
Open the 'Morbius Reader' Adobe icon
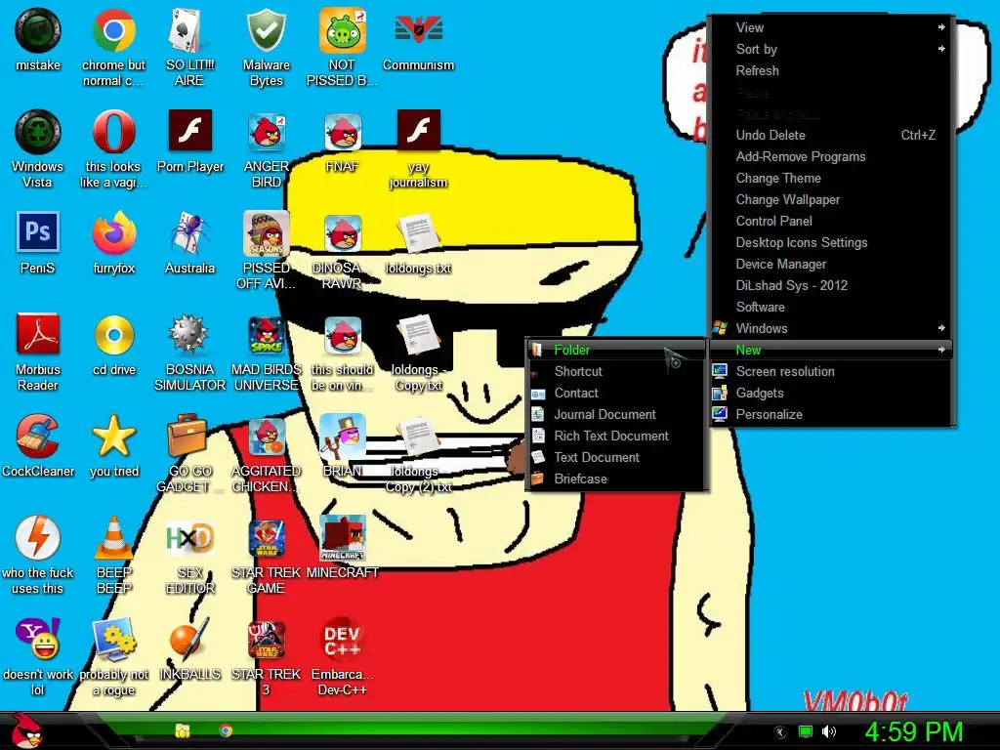(x=38, y=334)
